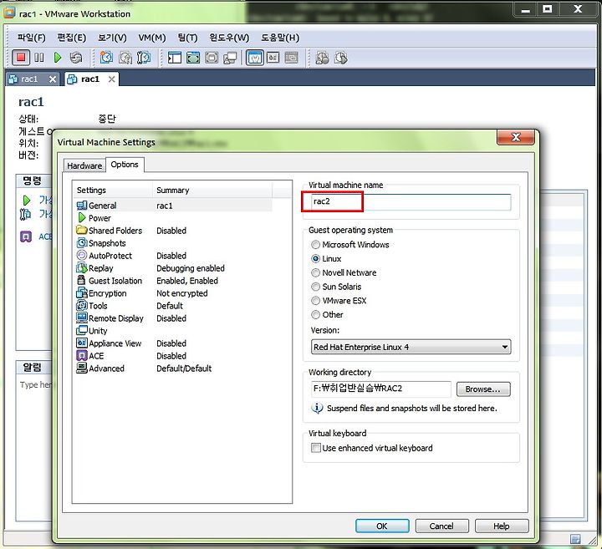The width and height of the screenshot is (602, 549).
Task: Enable Use enhanced virtual keyboard checkbox
Action: 315,448
